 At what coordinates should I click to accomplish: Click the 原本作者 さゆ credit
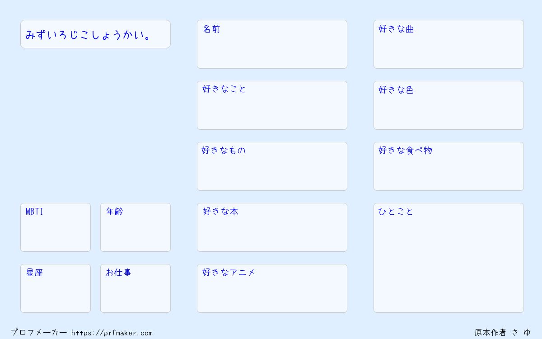pos(503,332)
